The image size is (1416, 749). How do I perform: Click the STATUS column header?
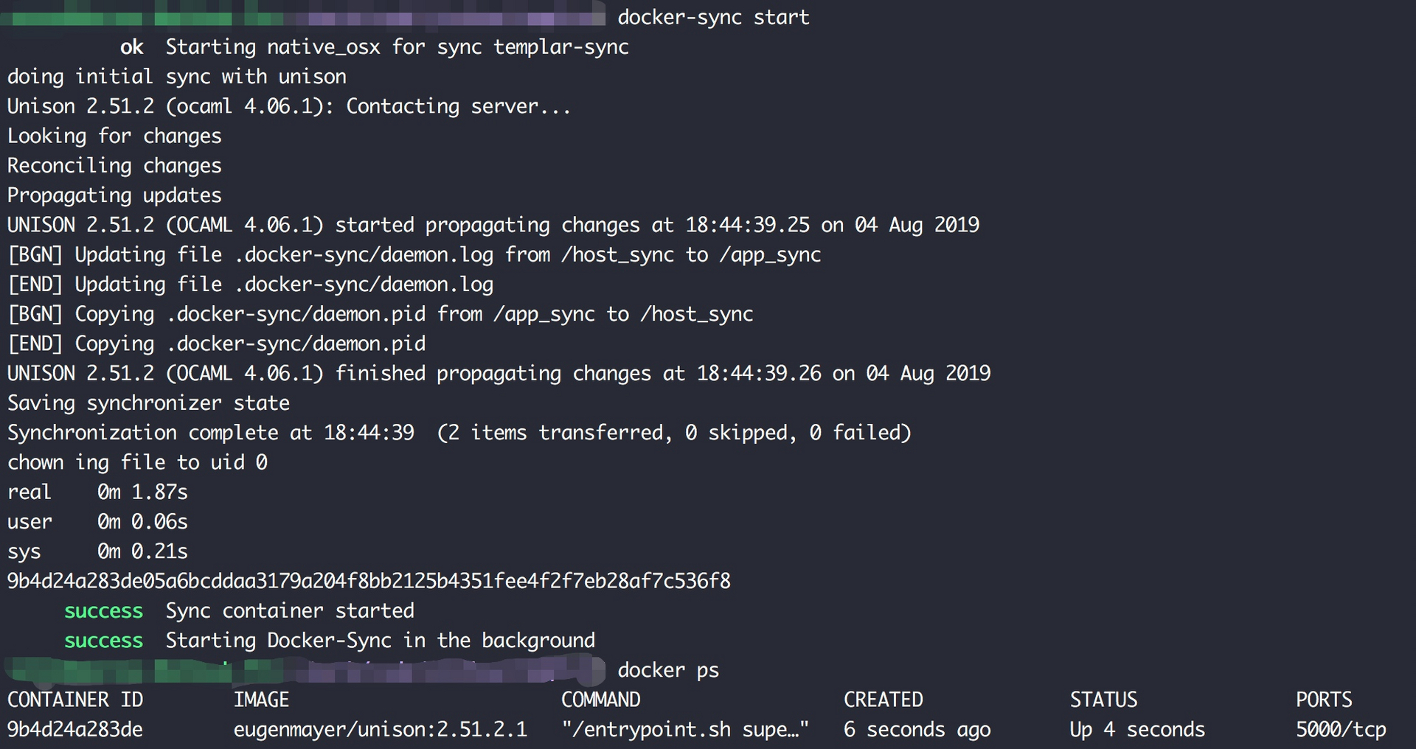[x=1103, y=700]
